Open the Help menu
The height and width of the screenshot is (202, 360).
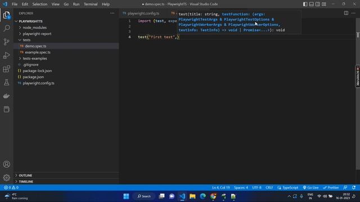pyautogui.click(x=106, y=4)
